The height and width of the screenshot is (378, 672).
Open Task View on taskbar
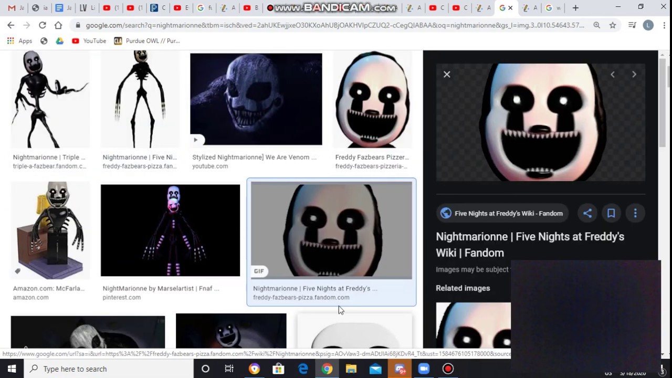[229, 369]
